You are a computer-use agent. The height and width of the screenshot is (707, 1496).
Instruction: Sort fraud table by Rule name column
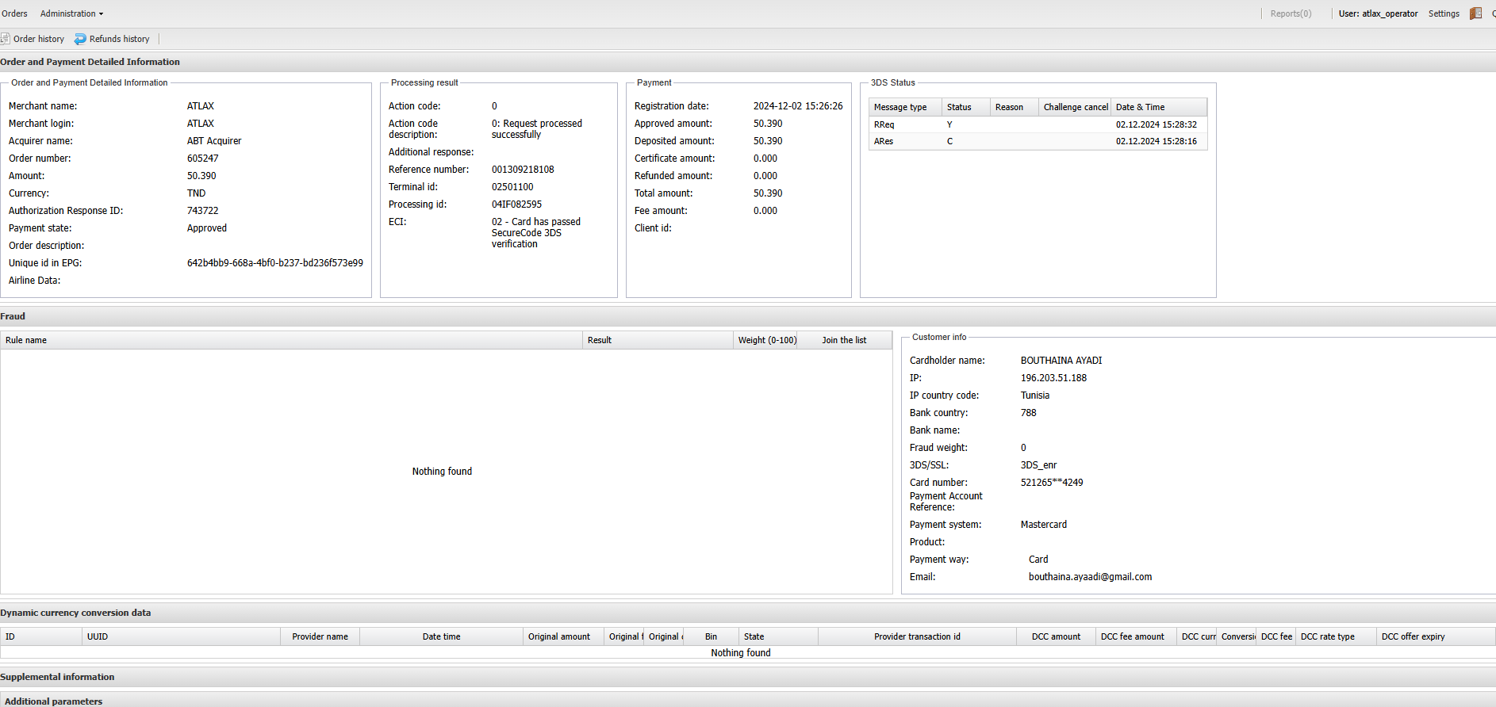[26, 340]
